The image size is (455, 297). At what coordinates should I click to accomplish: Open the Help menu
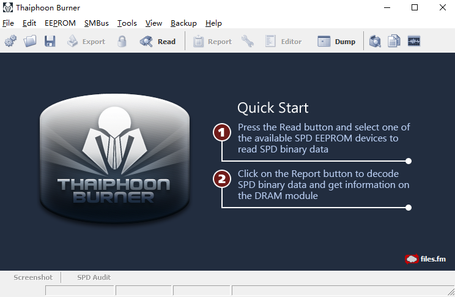213,23
